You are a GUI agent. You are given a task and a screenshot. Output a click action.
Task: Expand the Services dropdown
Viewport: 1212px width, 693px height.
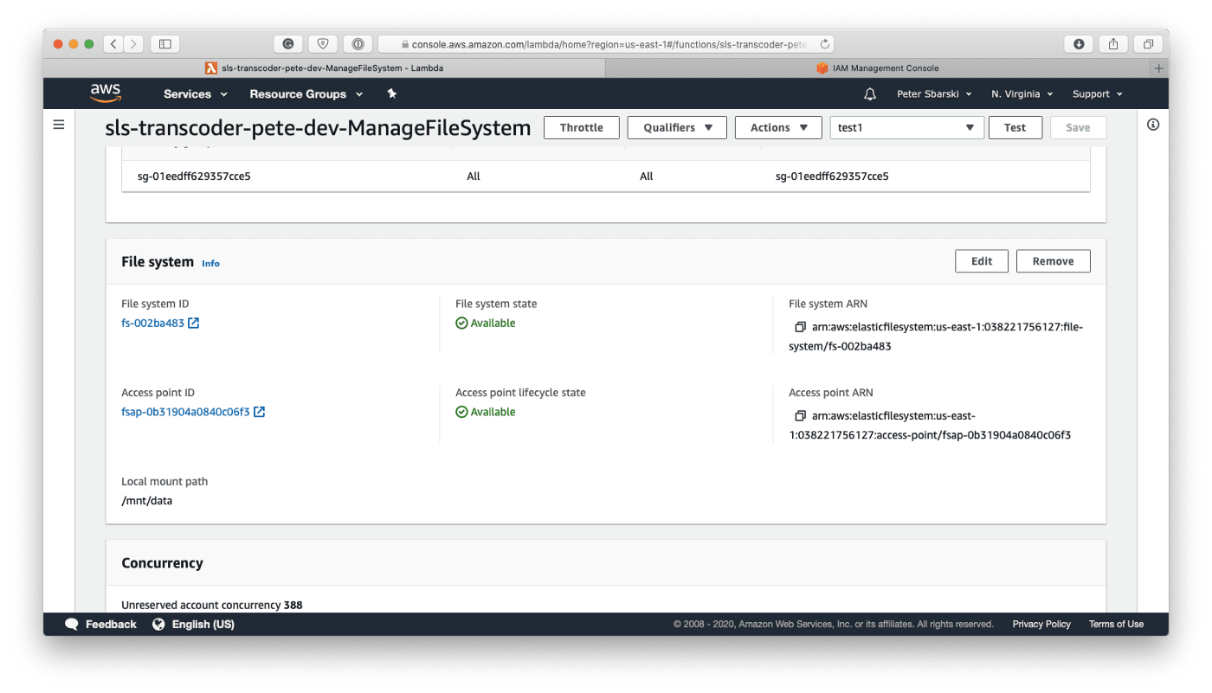(196, 93)
